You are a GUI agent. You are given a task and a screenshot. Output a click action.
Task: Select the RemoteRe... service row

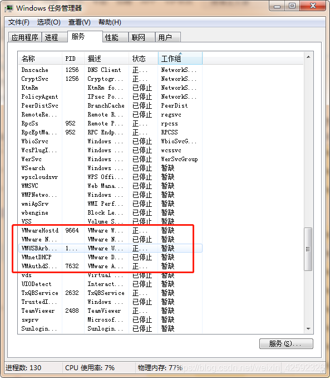pyautogui.click(x=110, y=114)
